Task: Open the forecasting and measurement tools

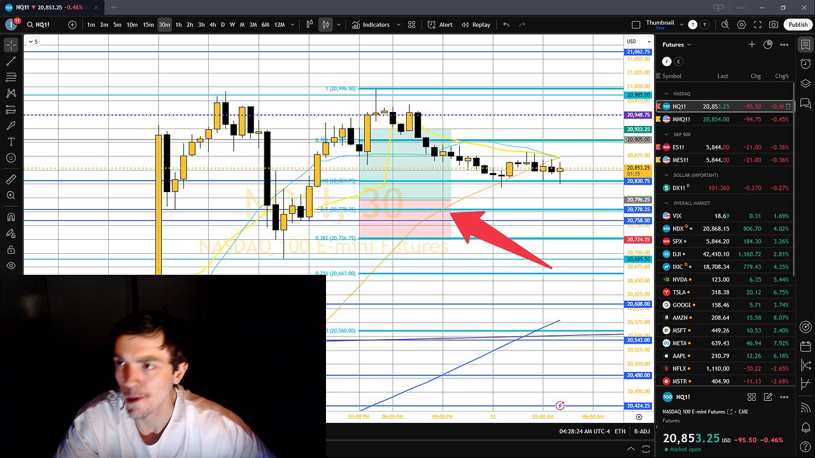Action: [x=11, y=109]
